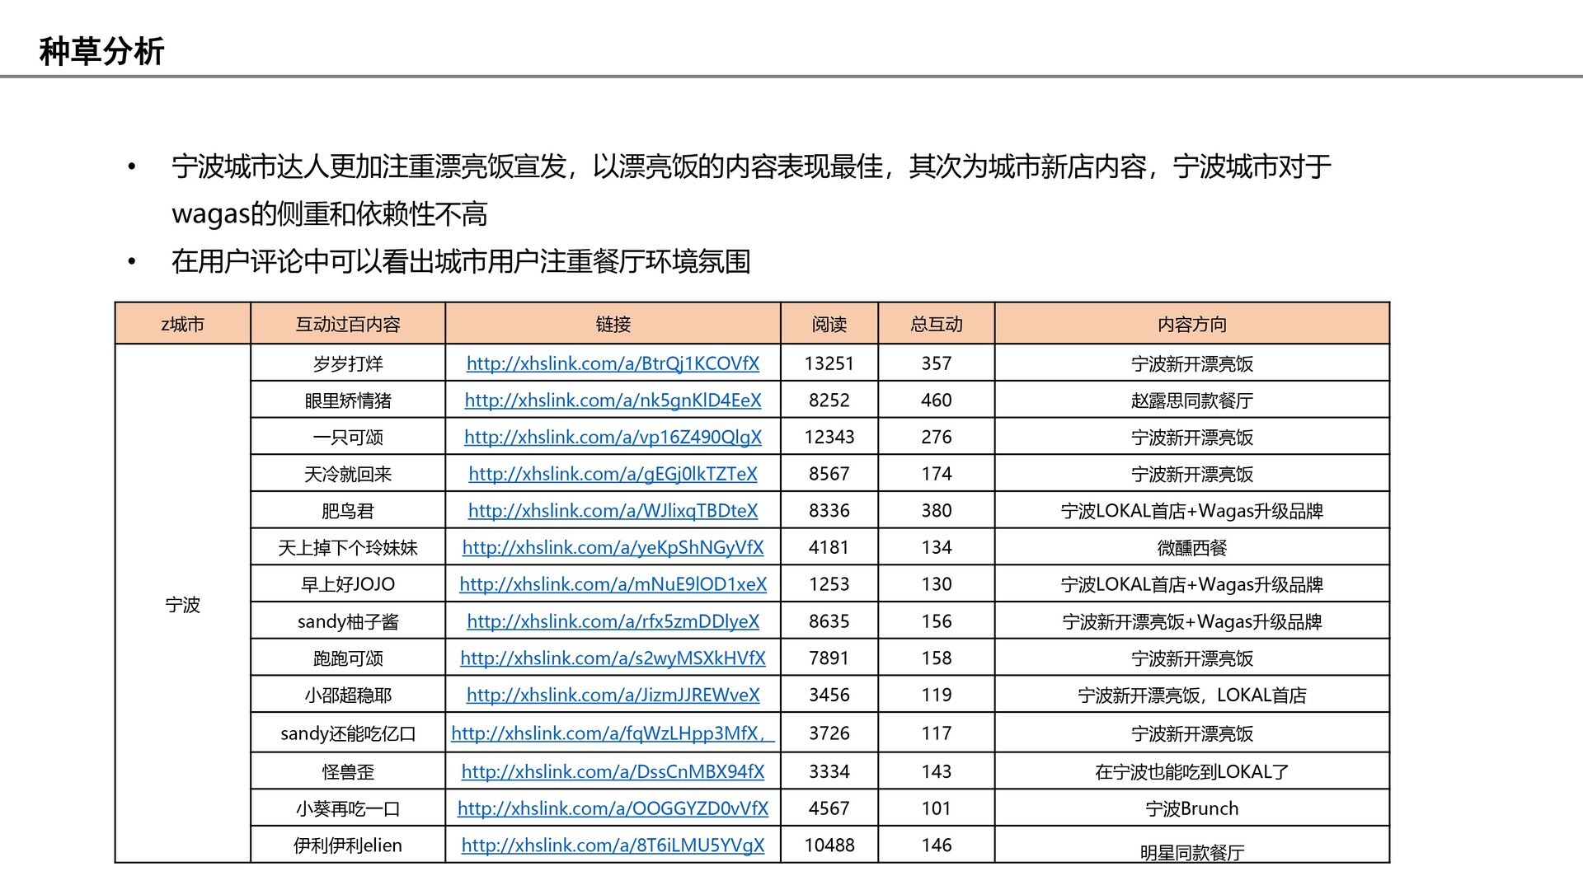The image size is (1583, 890).
Task: Open the link http://xhslink.com/a/JizmJJREWveX
Action: coord(613,695)
